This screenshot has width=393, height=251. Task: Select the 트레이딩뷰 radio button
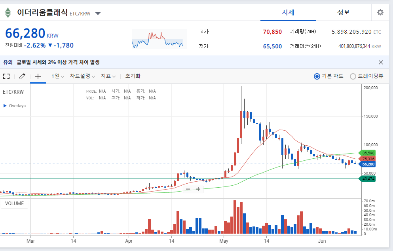(353, 76)
